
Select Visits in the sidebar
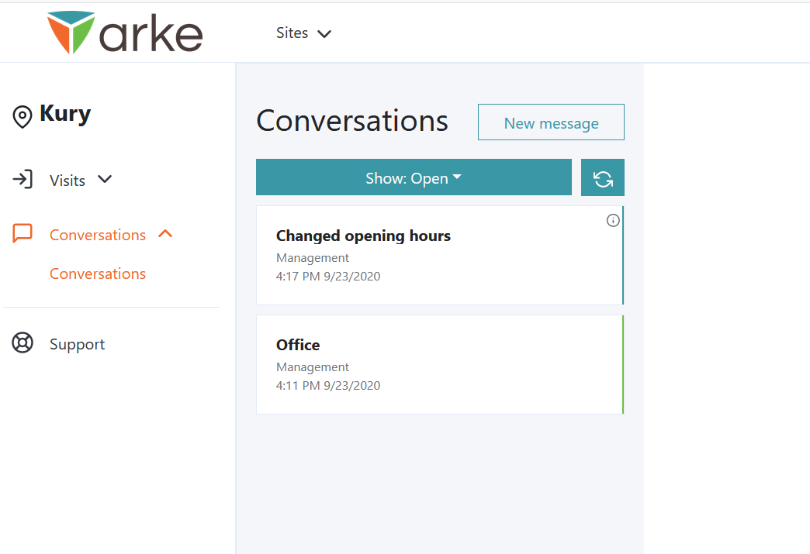coord(67,181)
